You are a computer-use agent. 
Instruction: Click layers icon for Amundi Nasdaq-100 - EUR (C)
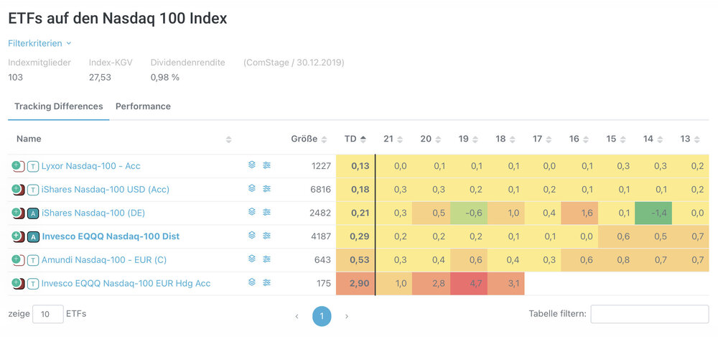click(252, 259)
